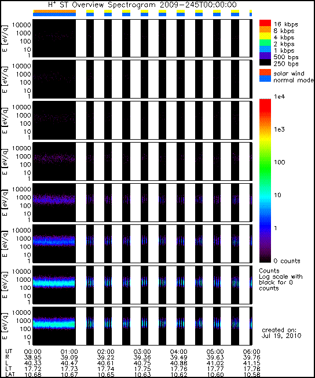Click the L value '40.33'
Screen dimensions: 315x378
[33, 363]
